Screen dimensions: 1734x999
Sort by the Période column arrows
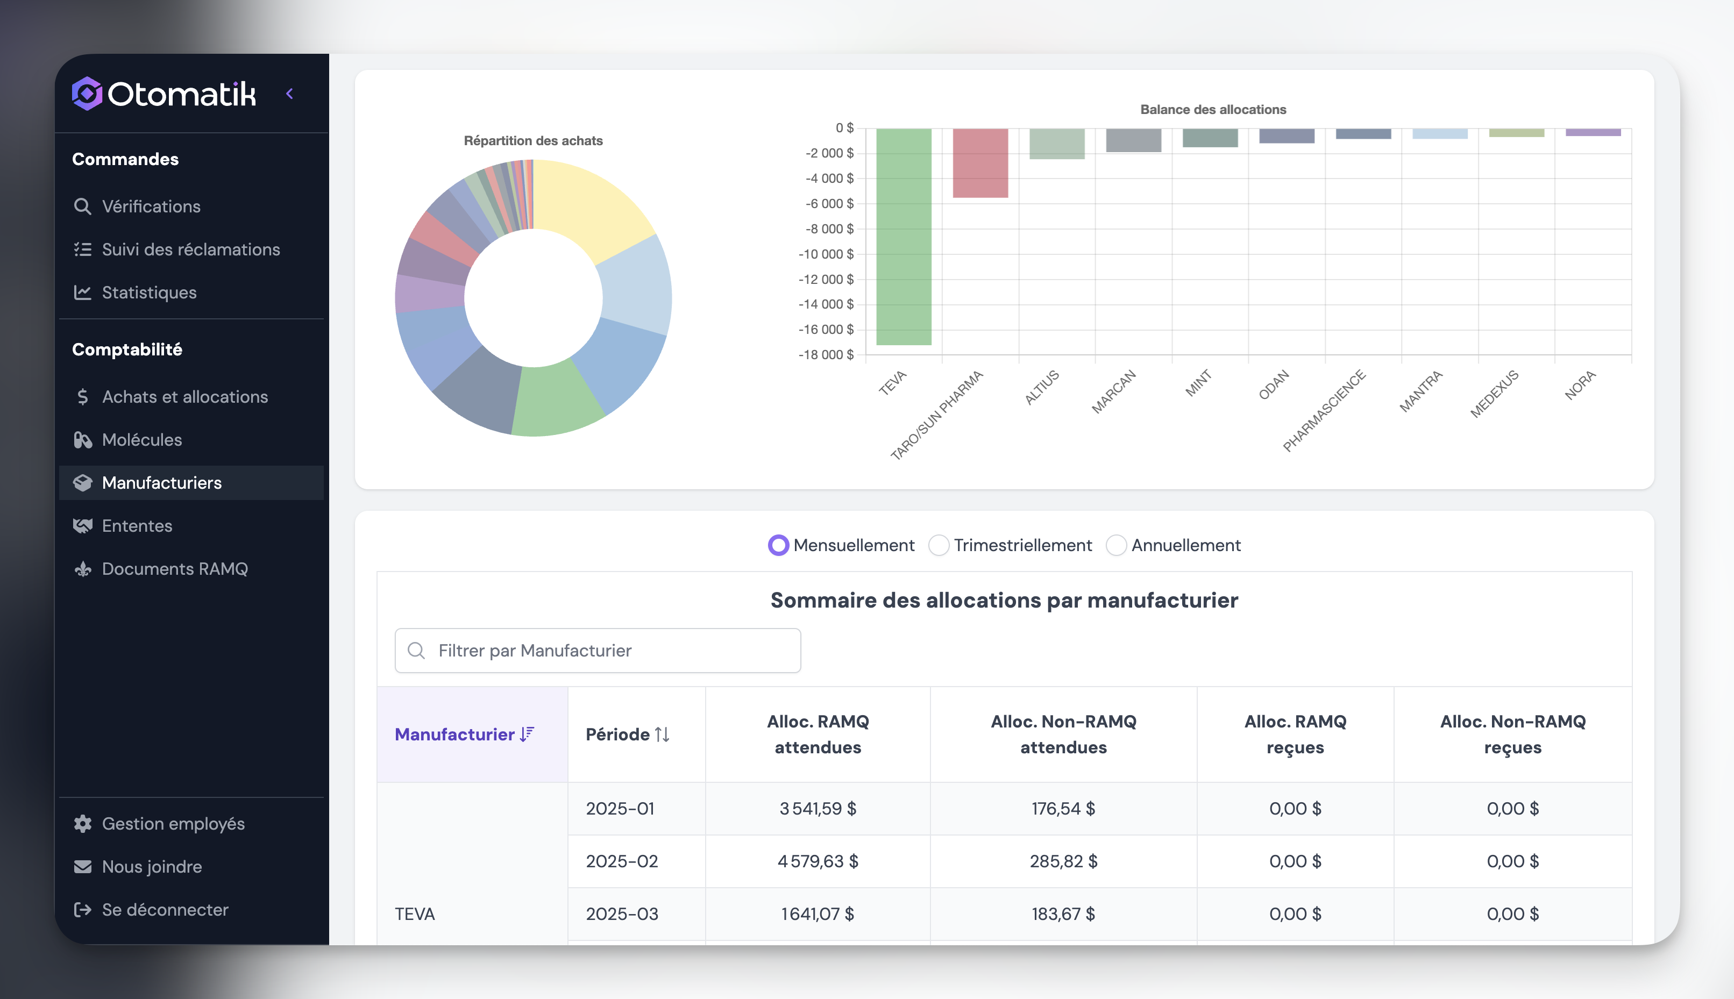(662, 734)
